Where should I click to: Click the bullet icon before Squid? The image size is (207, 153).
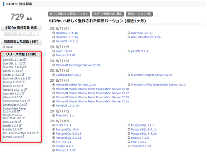coord(4,47)
